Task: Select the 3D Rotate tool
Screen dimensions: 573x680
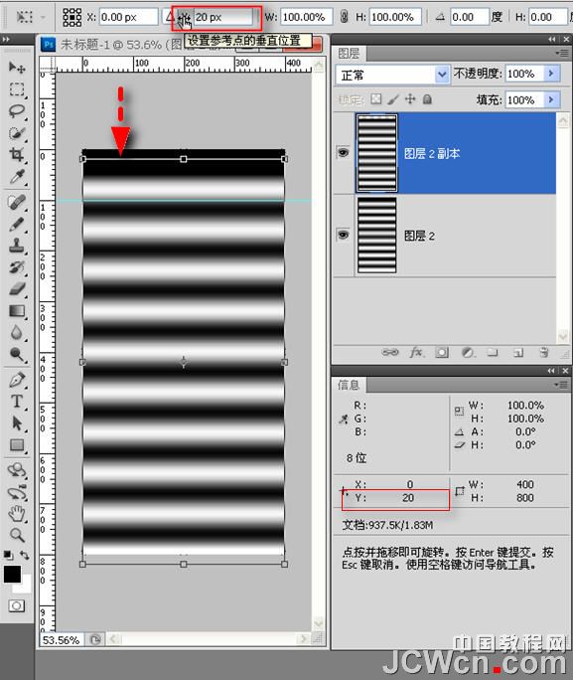Action: tap(17, 470)
